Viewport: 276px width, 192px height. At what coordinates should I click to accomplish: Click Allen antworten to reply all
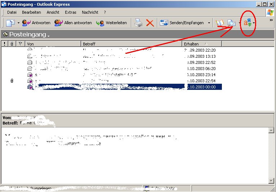point(73,23)
